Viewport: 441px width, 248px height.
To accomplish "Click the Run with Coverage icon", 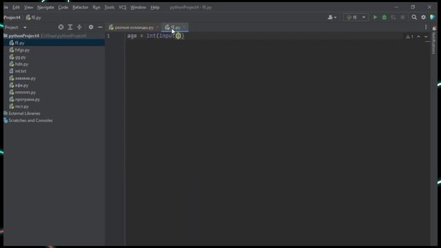I will tap(393, 17).
